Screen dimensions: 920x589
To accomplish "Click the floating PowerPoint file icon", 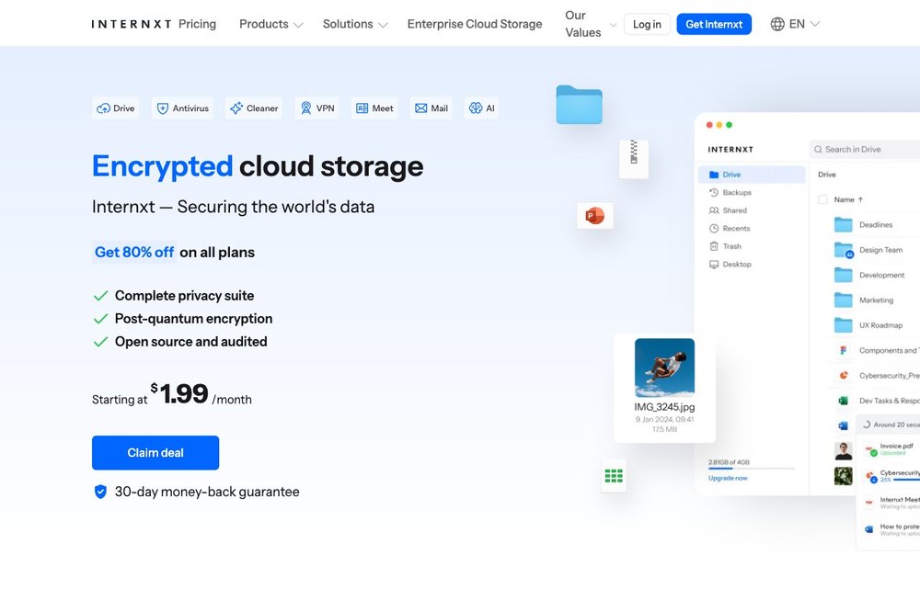I will [x=595, y=216].
